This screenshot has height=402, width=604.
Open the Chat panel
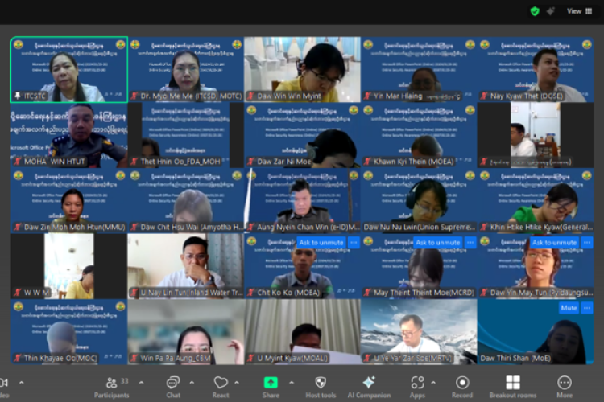(172, 383)
